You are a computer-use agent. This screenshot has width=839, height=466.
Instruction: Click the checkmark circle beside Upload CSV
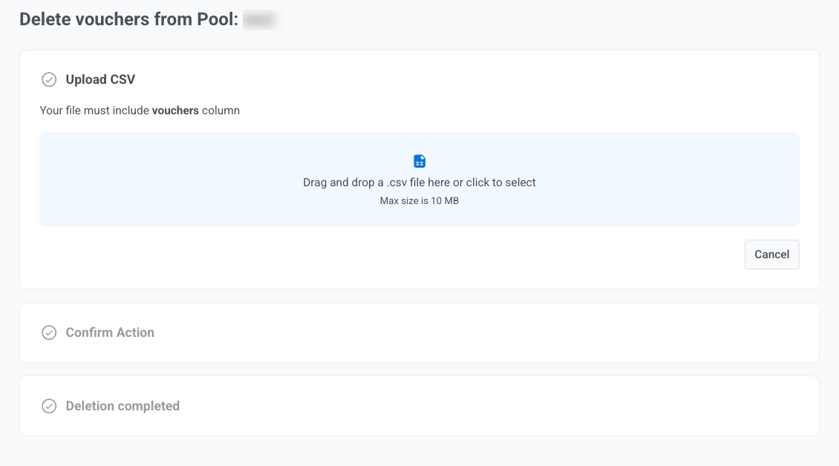pyautogui.click(x=49, y=79)
